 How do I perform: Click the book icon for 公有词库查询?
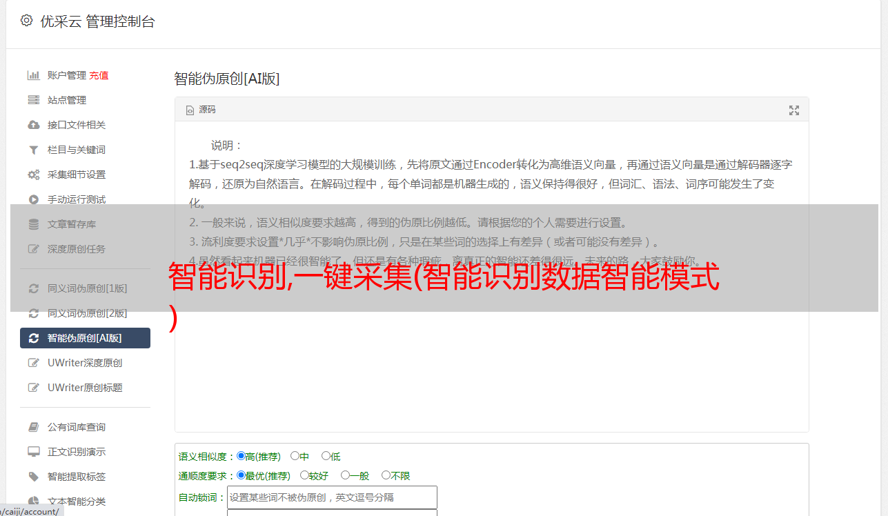tap(33, 427)
